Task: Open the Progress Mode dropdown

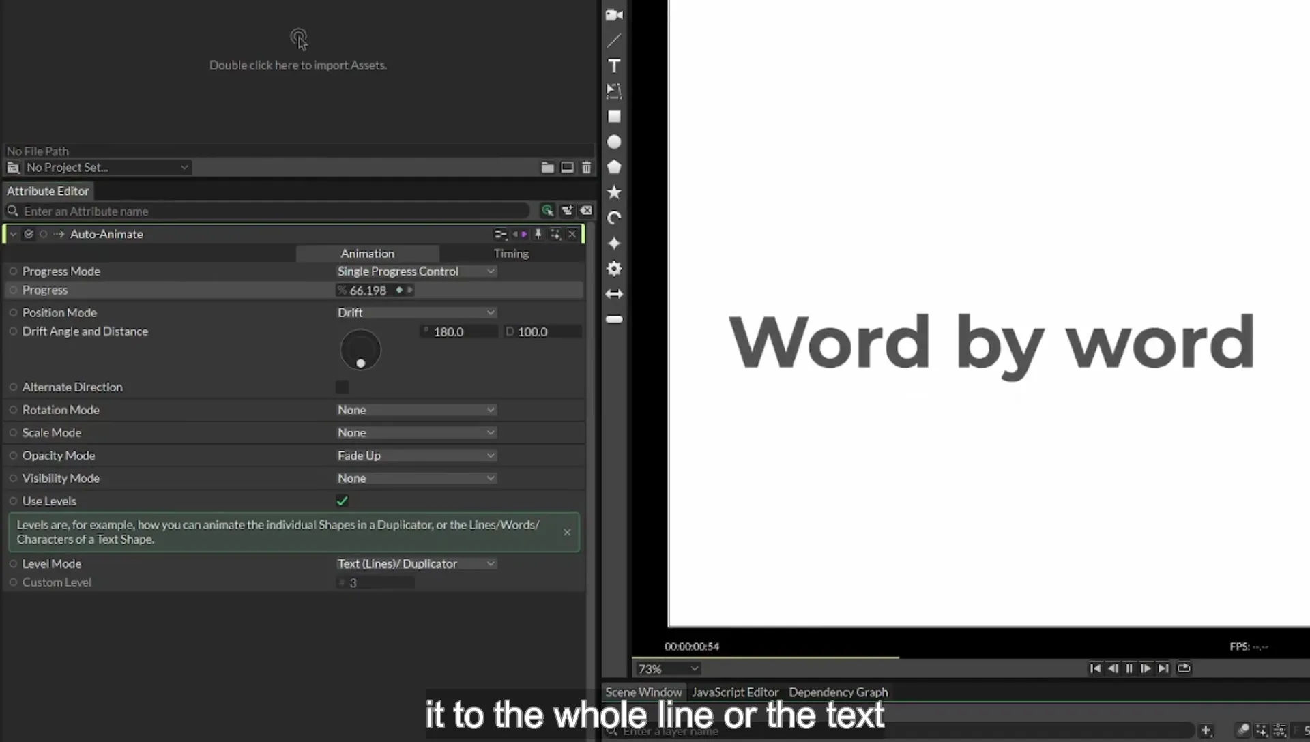Action: tap(416, 271)
